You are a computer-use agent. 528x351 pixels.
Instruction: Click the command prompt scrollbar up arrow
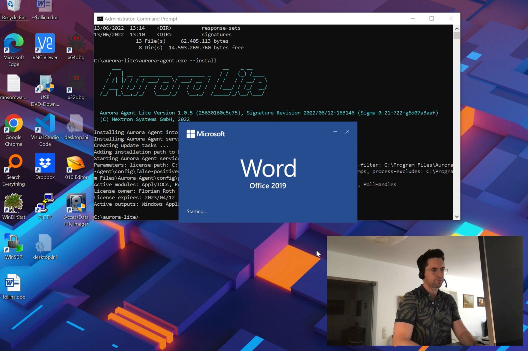[456, 28]
